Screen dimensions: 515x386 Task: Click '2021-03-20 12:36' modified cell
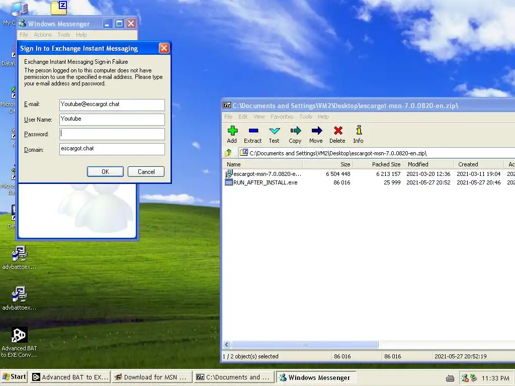coord(428,174)
